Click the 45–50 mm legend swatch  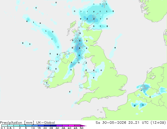click(77, 126)
